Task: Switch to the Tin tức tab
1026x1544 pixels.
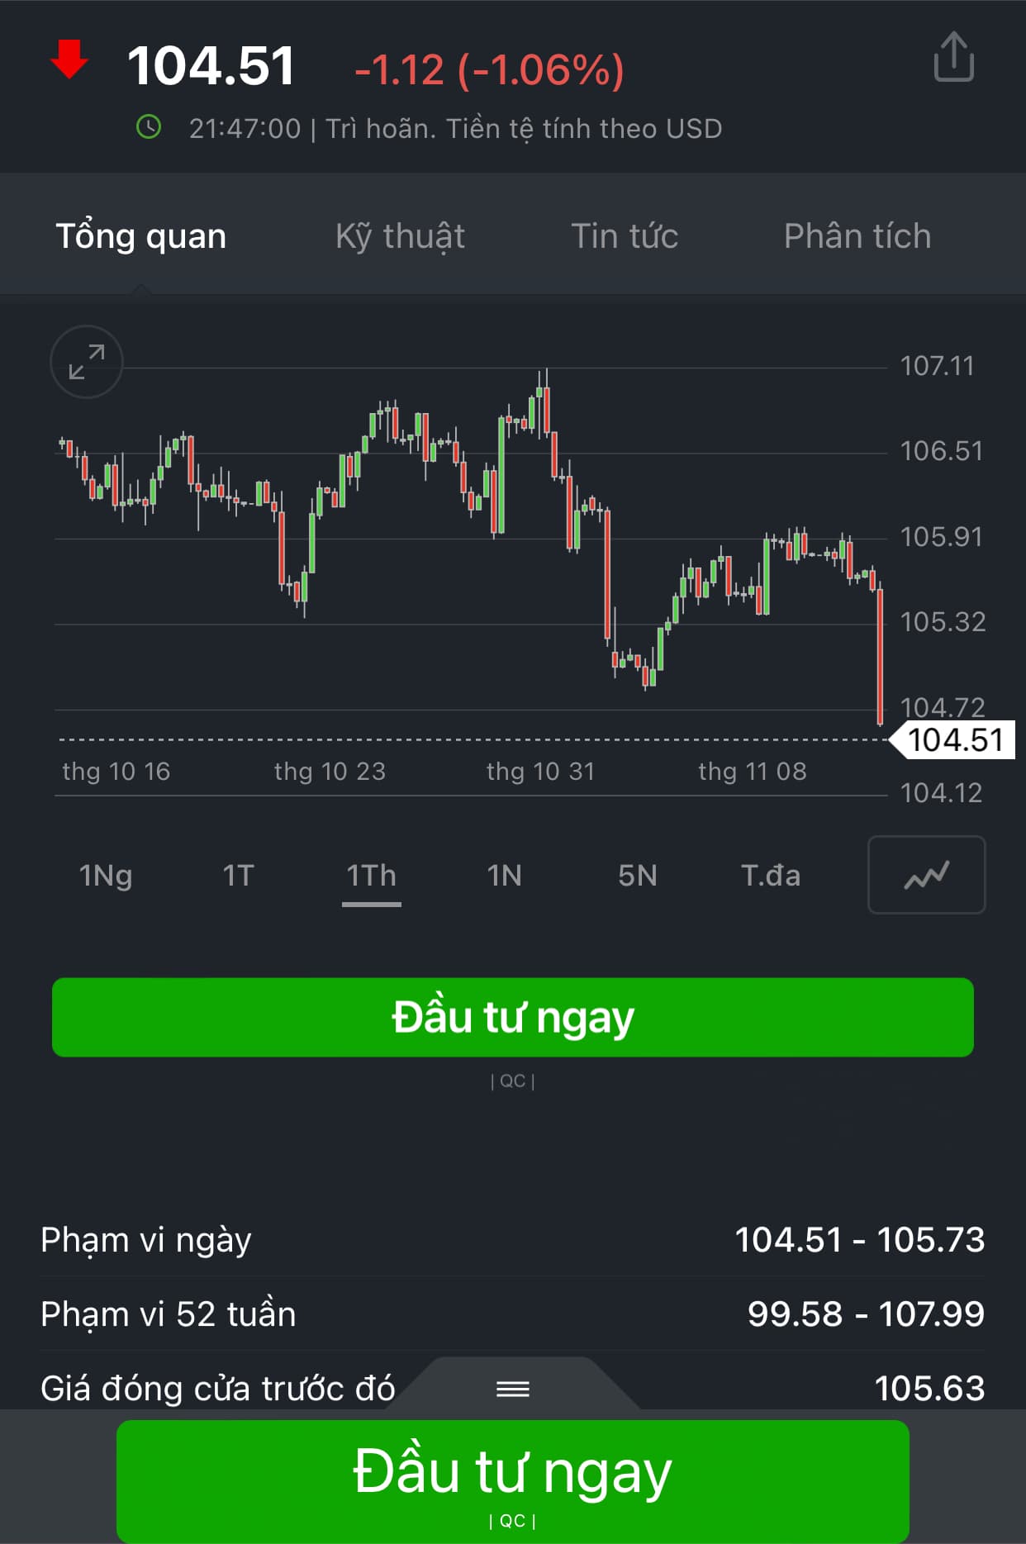Action: [625, 236]
